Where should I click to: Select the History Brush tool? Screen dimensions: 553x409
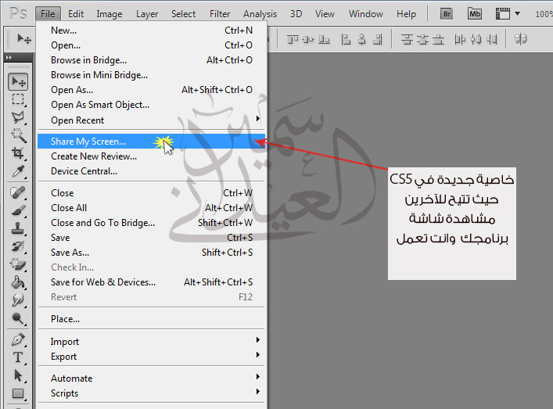[18, 246]
